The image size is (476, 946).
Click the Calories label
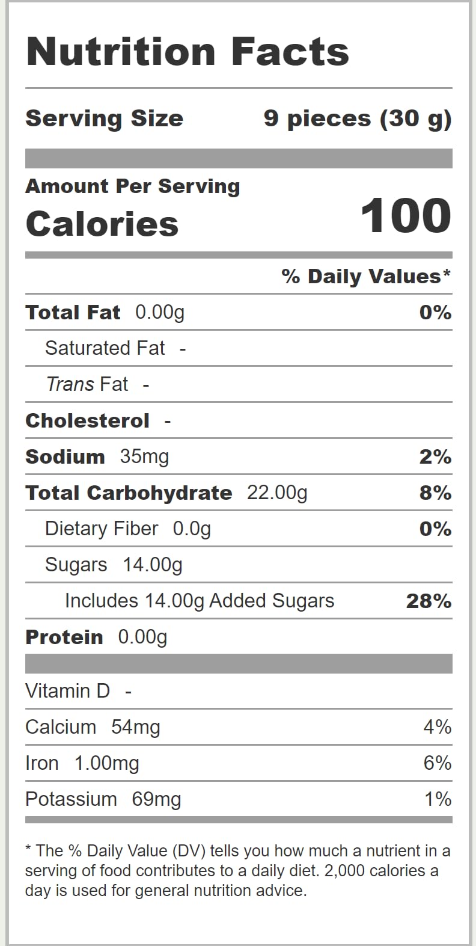coord(102,224)
